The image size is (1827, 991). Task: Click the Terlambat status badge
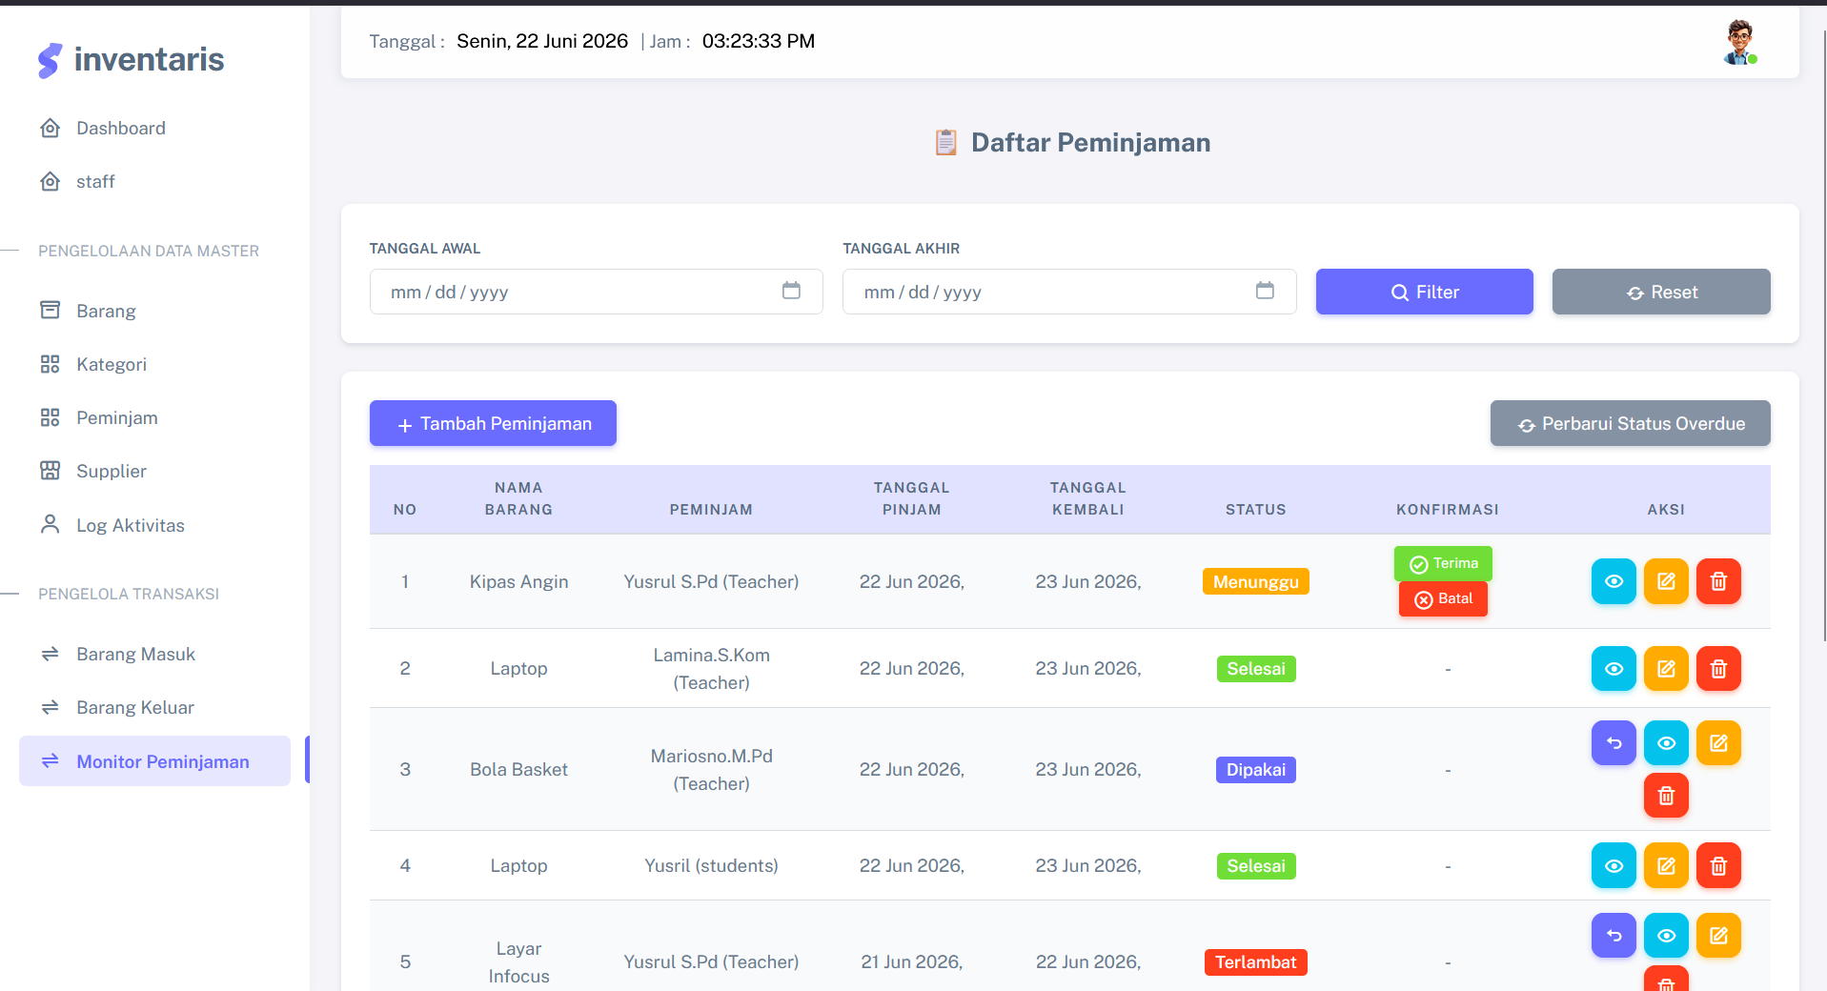[1255, 962]
